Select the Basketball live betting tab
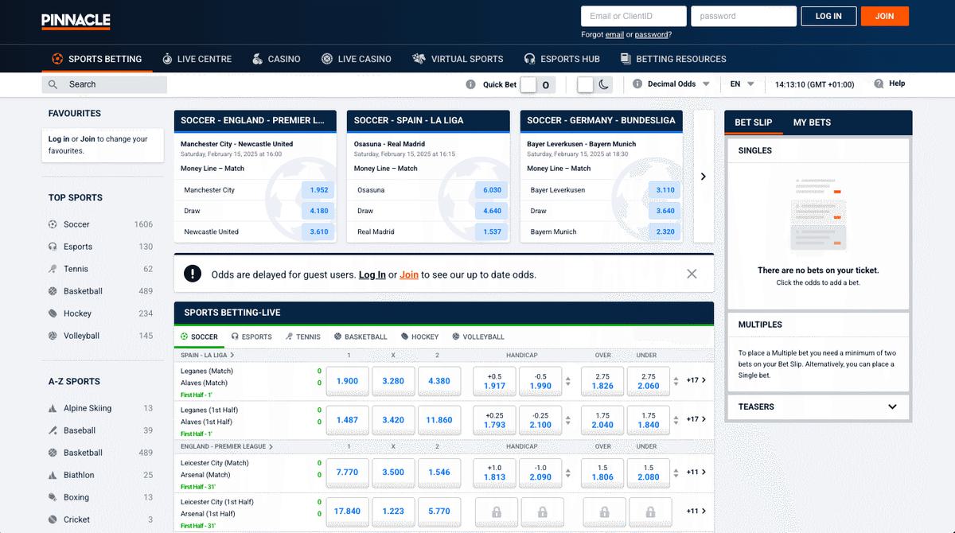 click(361, 337)
